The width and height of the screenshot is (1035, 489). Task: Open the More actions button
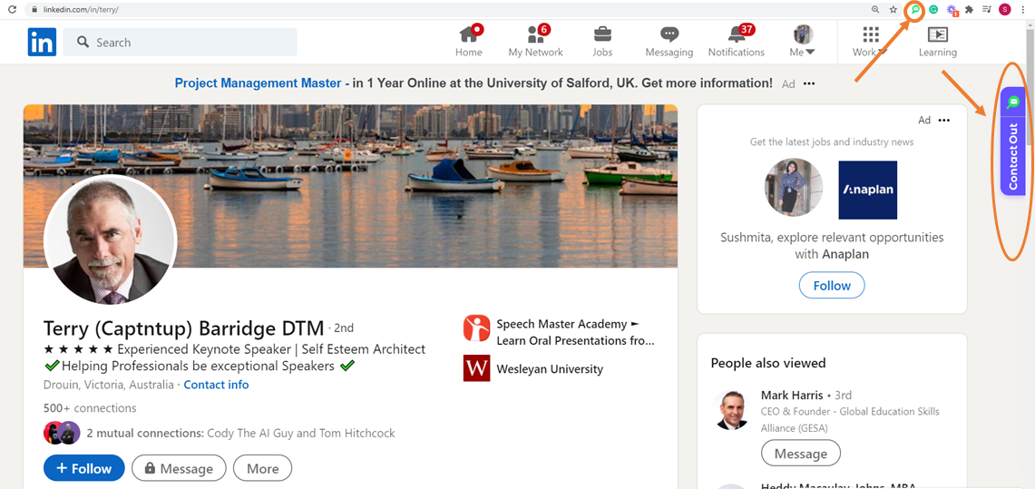pyautogui.click(x=263, y=468)
